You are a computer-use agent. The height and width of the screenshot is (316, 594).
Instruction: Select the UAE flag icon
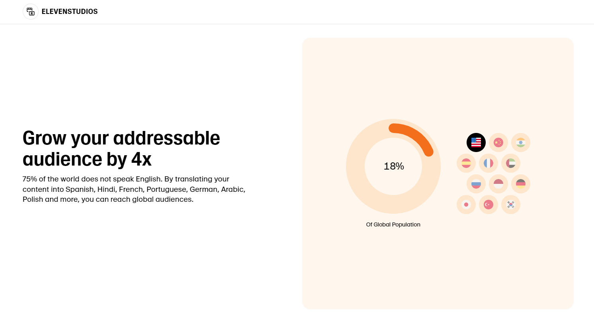click(511, 163)
